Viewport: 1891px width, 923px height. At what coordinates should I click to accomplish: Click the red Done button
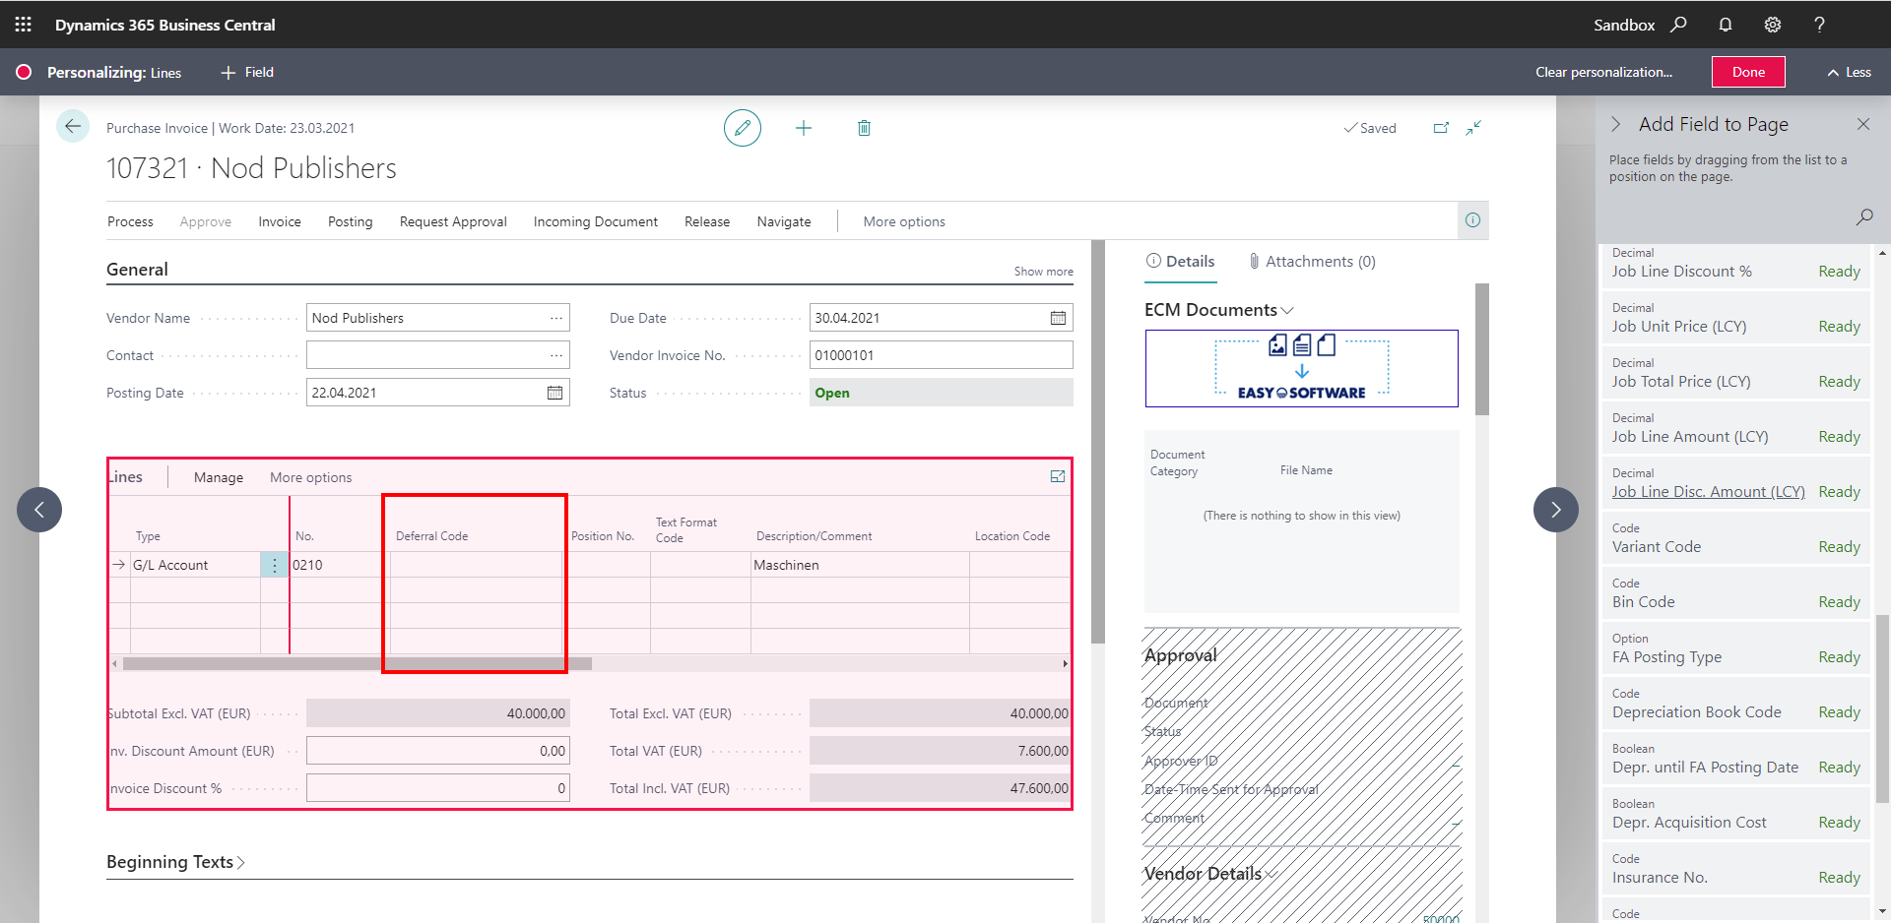[1748, 72]
